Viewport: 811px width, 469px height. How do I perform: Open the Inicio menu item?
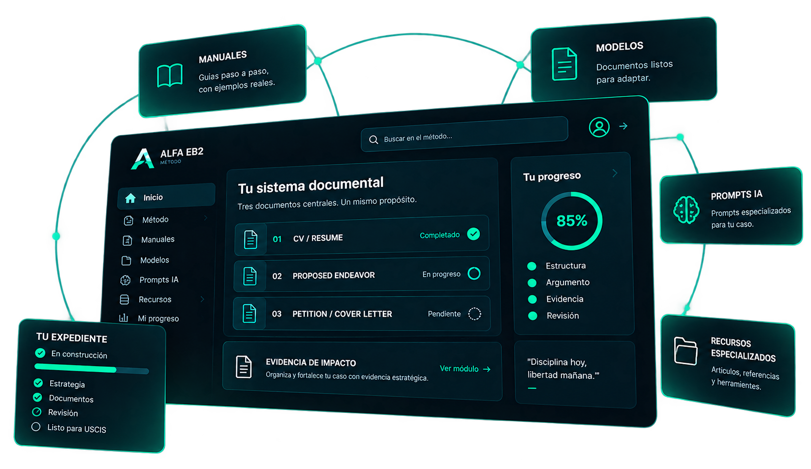(166, 197)
